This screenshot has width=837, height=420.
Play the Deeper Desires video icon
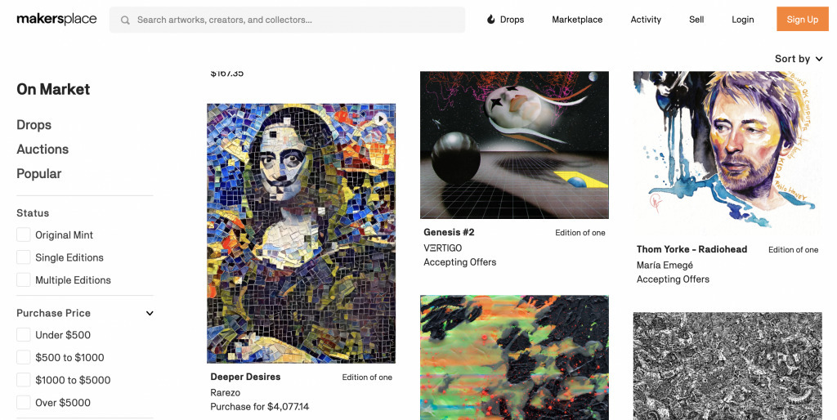tap(380, 118)
